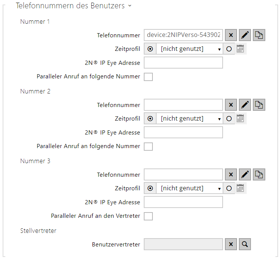The width and height of the screenshot is (280, 260).
Task: Check 'Paralleler Anruf an den Vertreter' box
Action: (x=148, y=216)
